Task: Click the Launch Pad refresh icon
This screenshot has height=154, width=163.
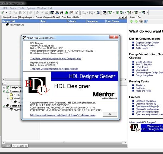Action: (146, 21)
